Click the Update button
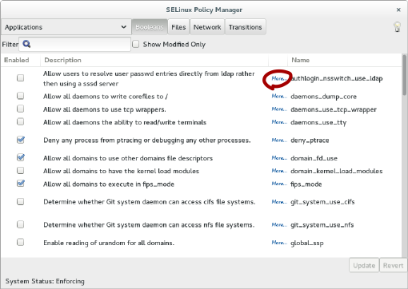 coord(364,265)
